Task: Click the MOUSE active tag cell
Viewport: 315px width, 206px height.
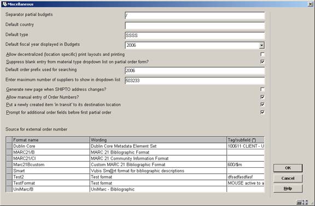Action: [x=246, y=183]
